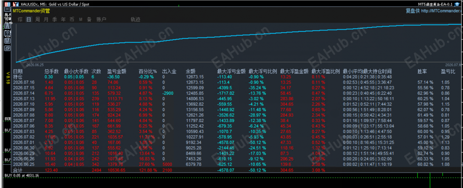The width and height of the screenshot is (463, 188).
Task: Select the 2026.07.08 date row
Action: (x=24, y=115)
